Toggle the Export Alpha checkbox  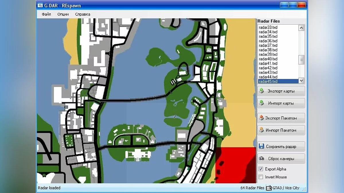pyautogui.click(x=261, y=169)
